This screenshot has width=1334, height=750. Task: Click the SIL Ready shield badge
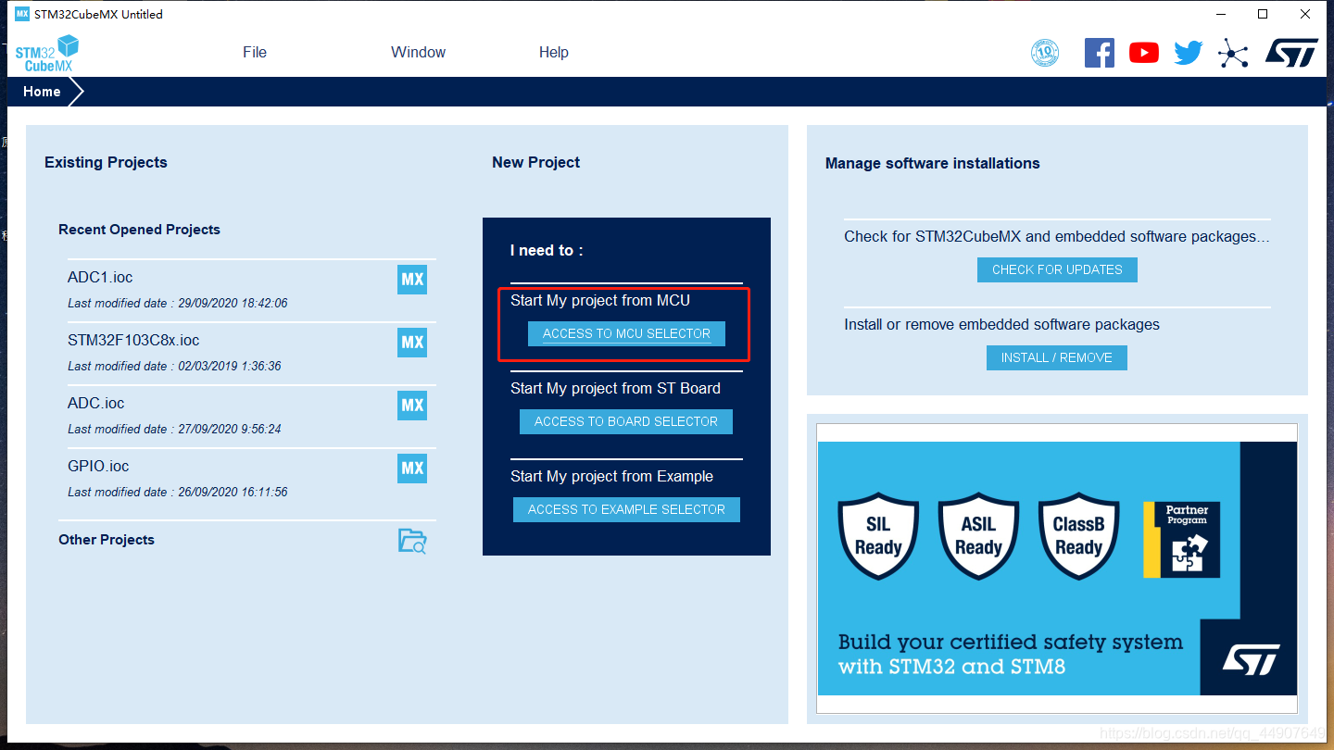pos(878,536)
